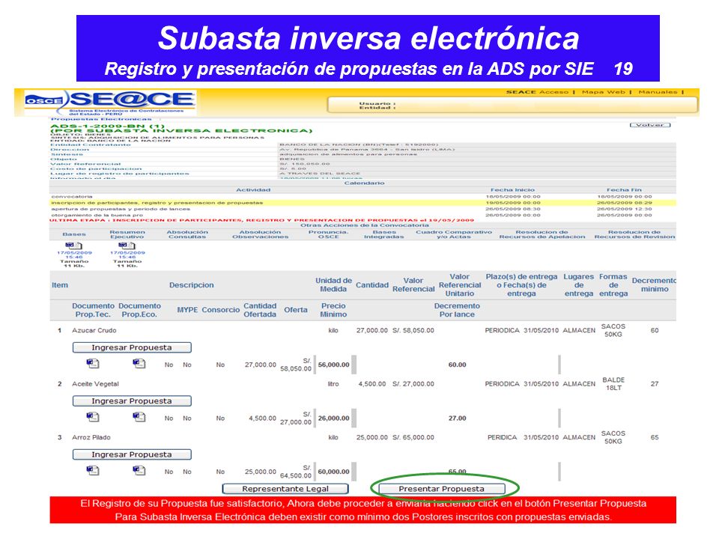Screen dimensions: 719x539
Task: Open the SEACE Acceso link
Action: pyautogui.click(x=537, y=92)
